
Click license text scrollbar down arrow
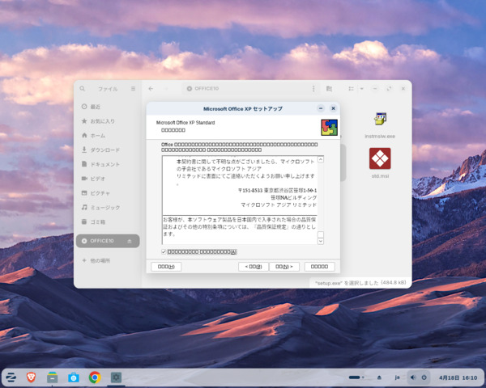pyautogui.click(x=321, y=241)
